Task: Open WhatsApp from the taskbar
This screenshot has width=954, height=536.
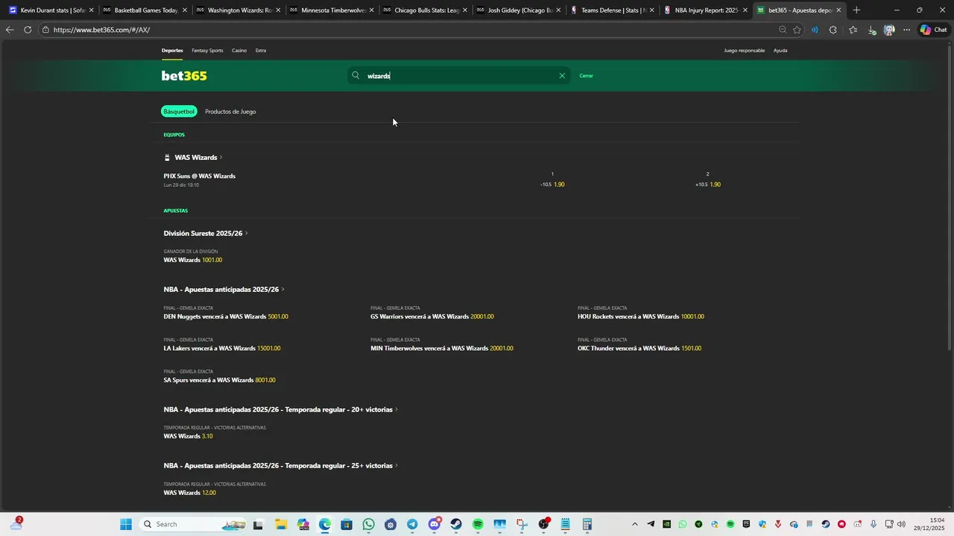Action: (x=368, y=524)
